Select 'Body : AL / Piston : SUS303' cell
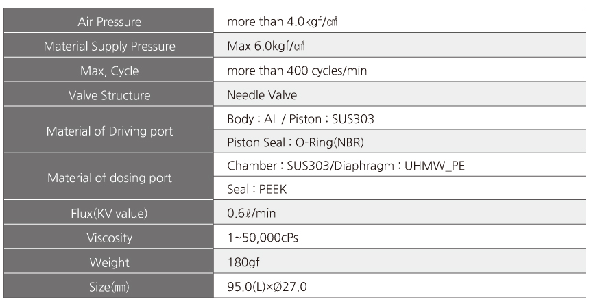 pos(399,118)
